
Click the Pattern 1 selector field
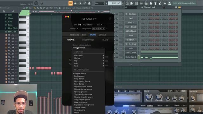115,3
